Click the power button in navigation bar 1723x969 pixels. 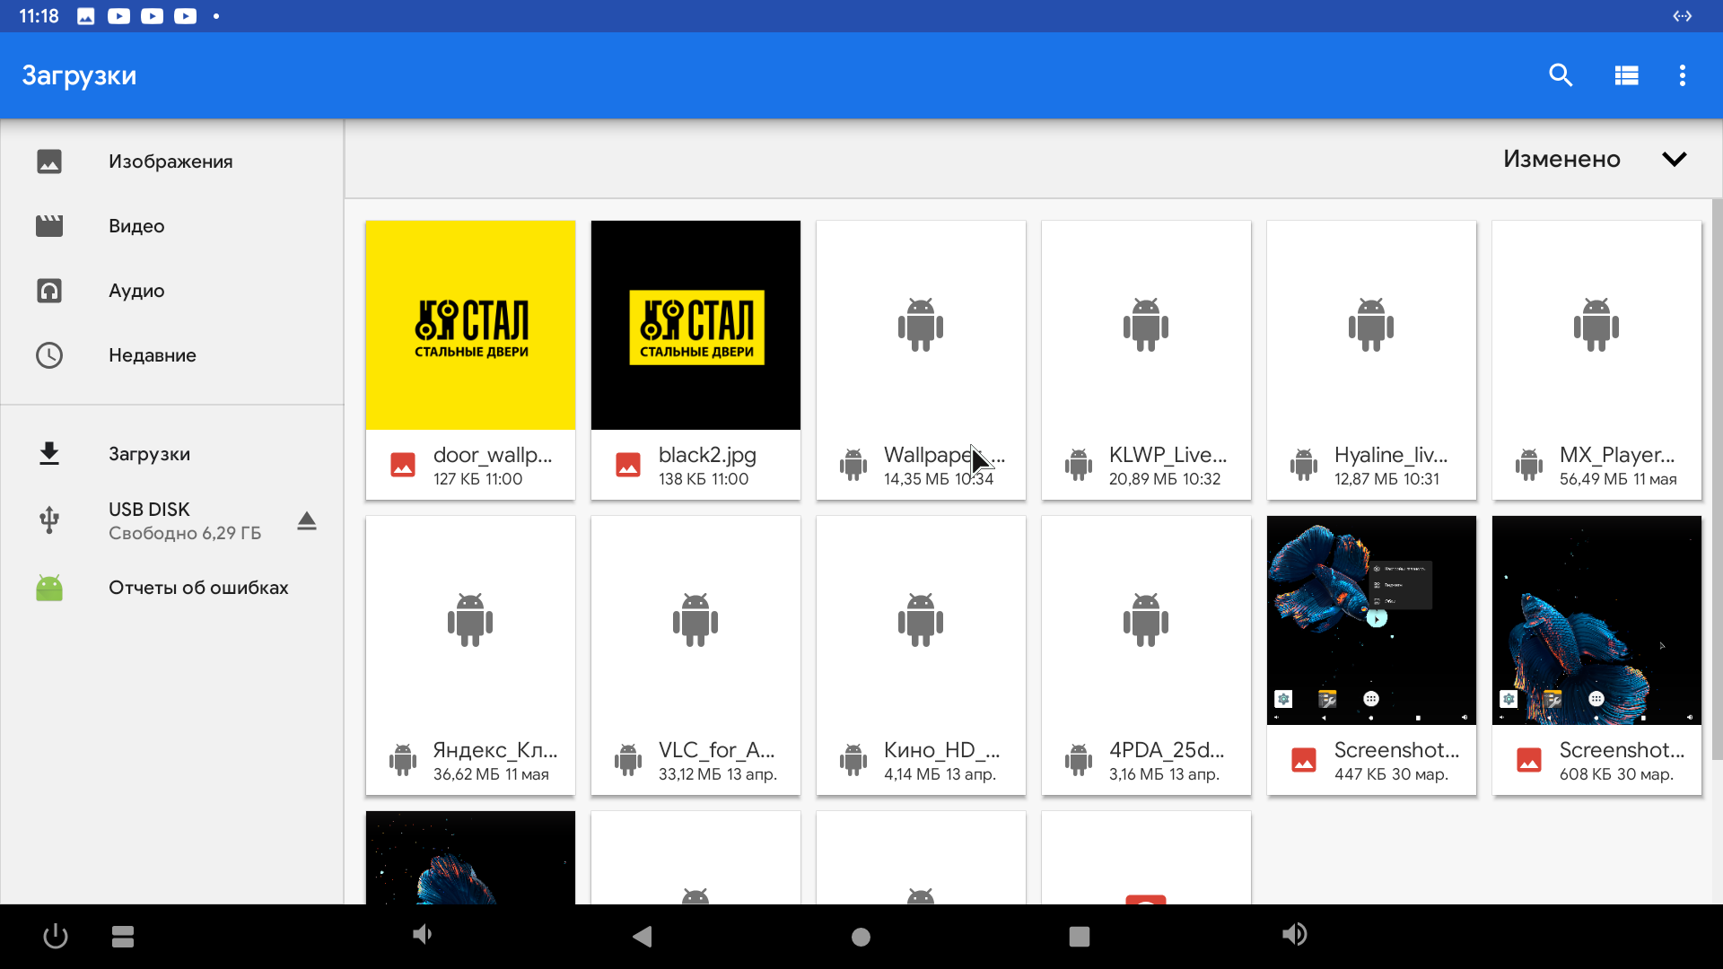pyautogui.click(x=56, y=936)
